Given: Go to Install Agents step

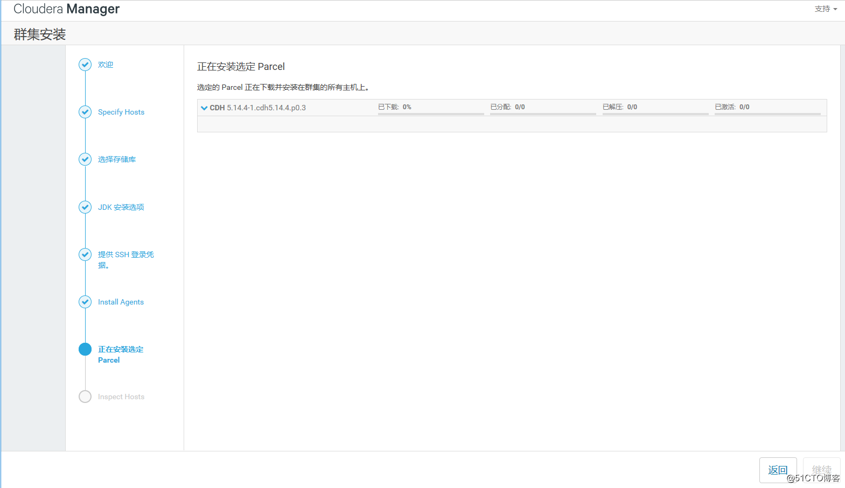Looking at the screenshot, I should [121, 302].
